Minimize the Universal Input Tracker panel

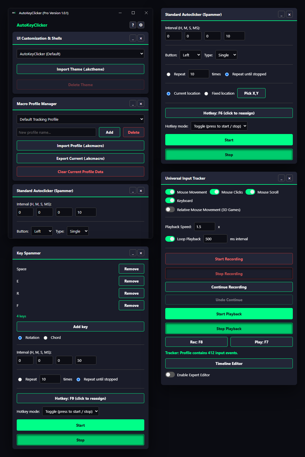click(x=281, y=178)
